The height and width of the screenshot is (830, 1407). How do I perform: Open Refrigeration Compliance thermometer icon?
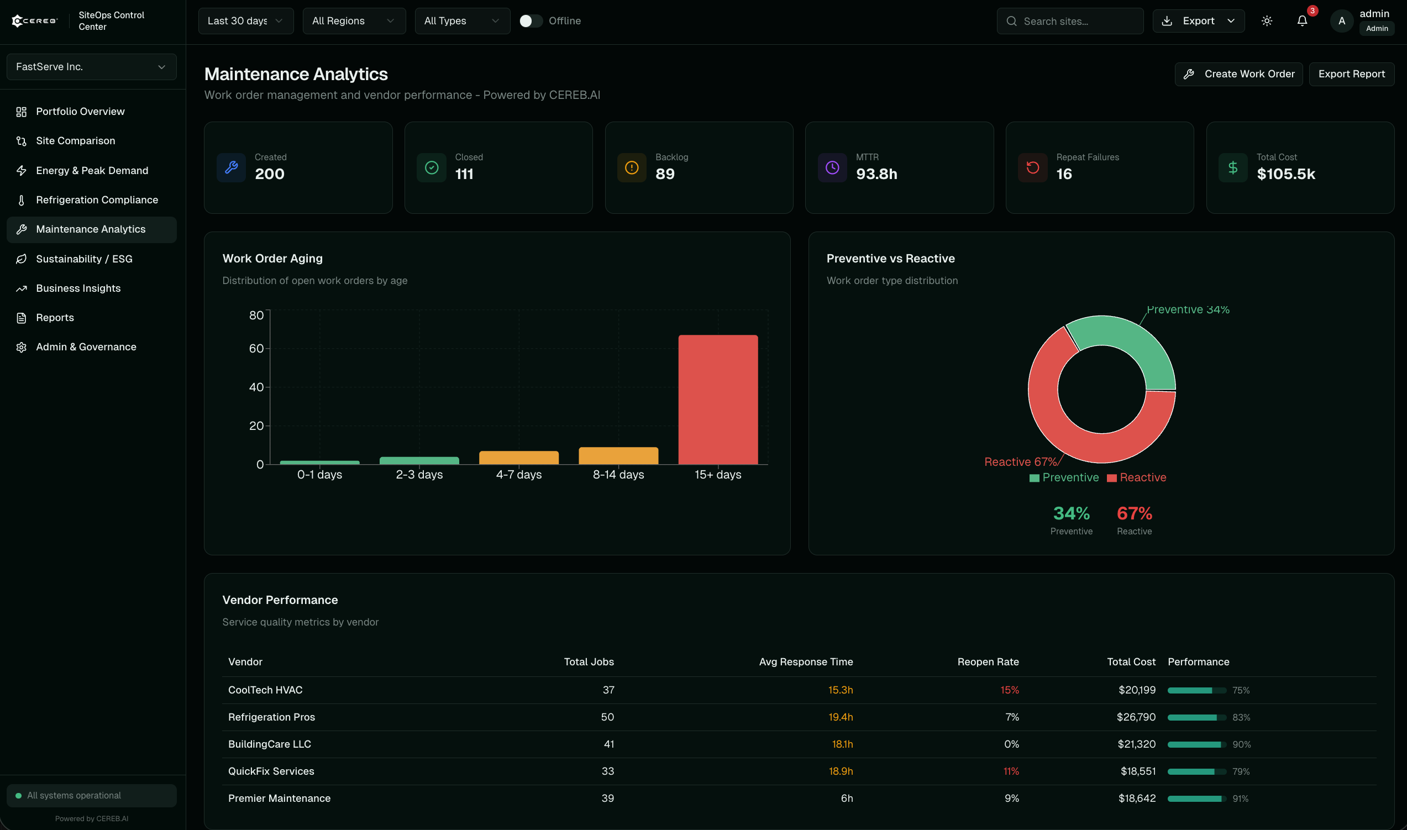(21, 199)
